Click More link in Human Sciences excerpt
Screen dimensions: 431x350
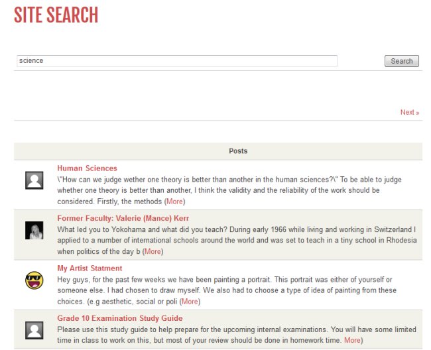[x=174, y=202]
